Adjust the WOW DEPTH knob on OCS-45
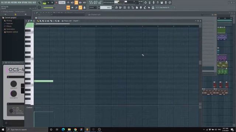Viewport: 236px width, 132px height. point(14,94)
